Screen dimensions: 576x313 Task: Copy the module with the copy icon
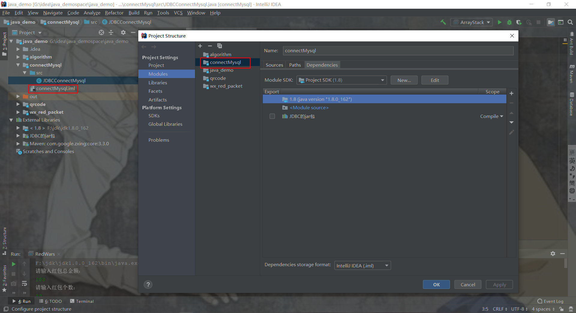pyautogui.click(x=220, y=46)
